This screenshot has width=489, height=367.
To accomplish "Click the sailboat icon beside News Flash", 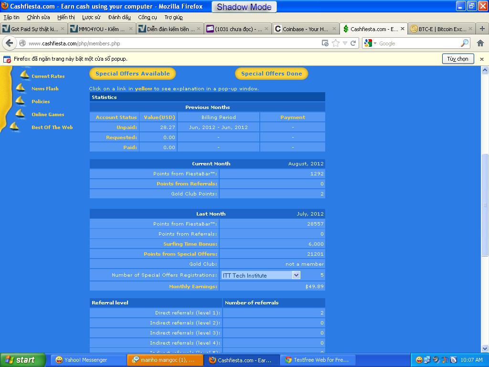I will (20, 87).
